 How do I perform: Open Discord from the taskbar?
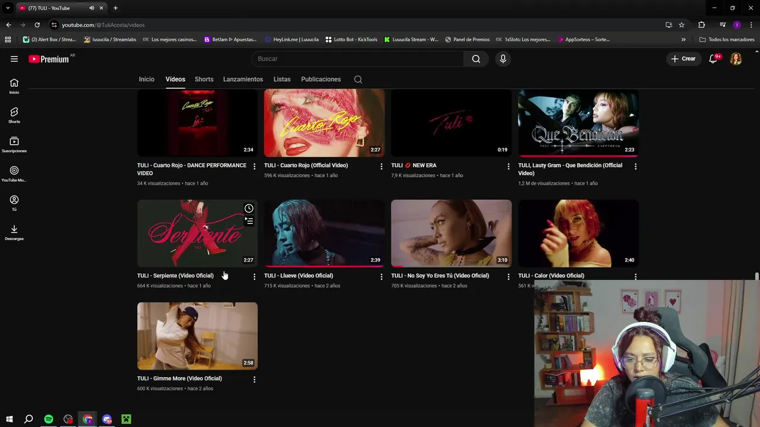(x=107, y=419)
